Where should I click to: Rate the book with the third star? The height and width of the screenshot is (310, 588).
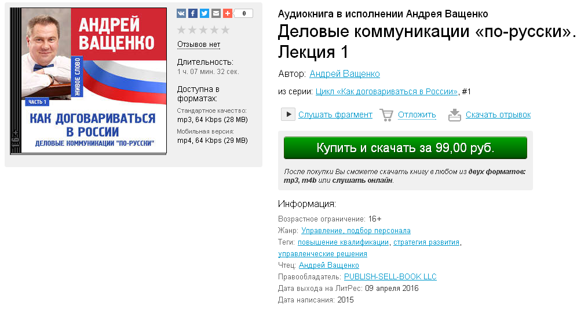tap(203, 29)
